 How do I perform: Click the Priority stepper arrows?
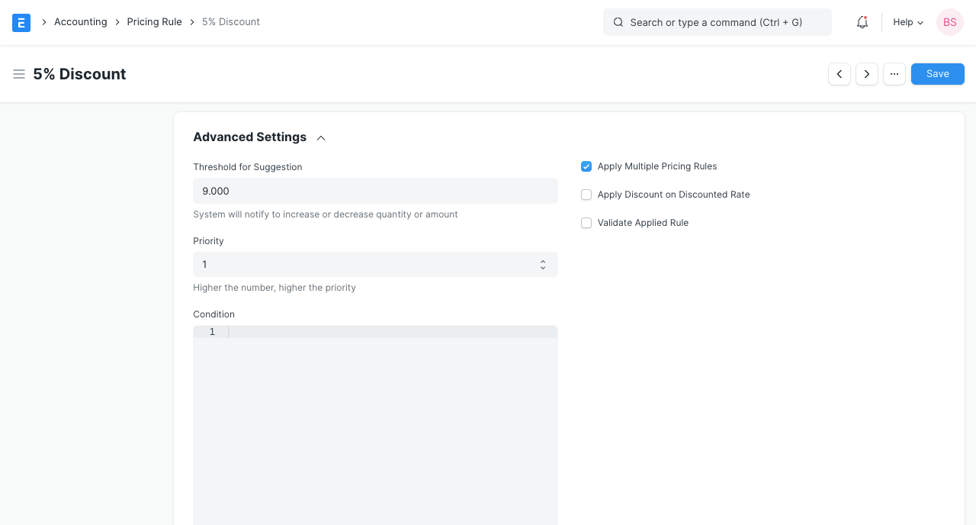[543, 264]
